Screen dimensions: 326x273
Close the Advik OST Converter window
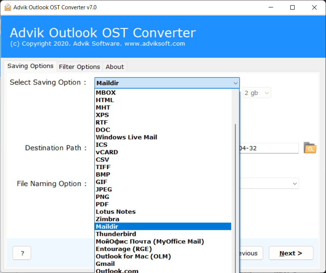coord(314,7)
